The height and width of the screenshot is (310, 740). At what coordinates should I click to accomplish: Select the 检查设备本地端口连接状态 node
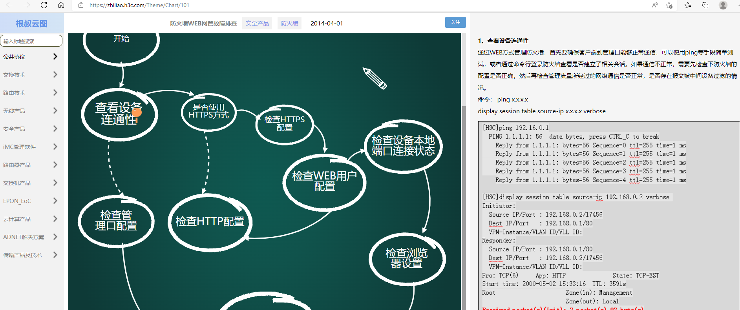coord(403,146)
